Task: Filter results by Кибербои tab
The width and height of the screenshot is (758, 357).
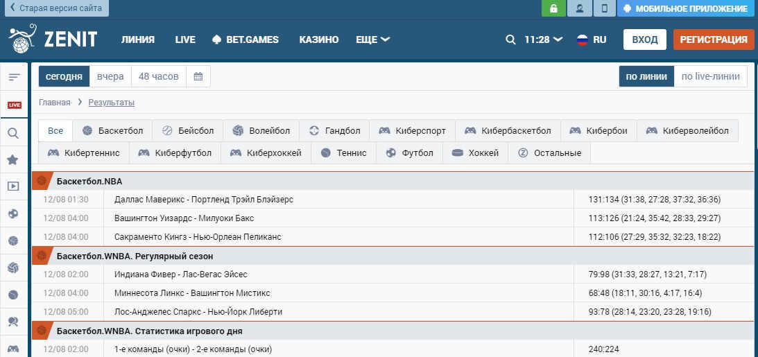Action: tap(599, 131)
